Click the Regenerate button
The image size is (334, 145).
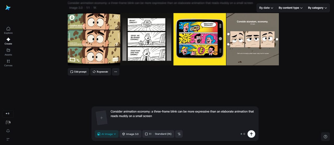[100, 72]
